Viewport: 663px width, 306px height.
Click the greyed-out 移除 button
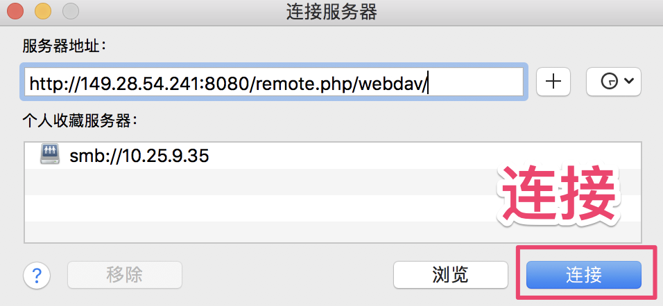coord(125,275)
